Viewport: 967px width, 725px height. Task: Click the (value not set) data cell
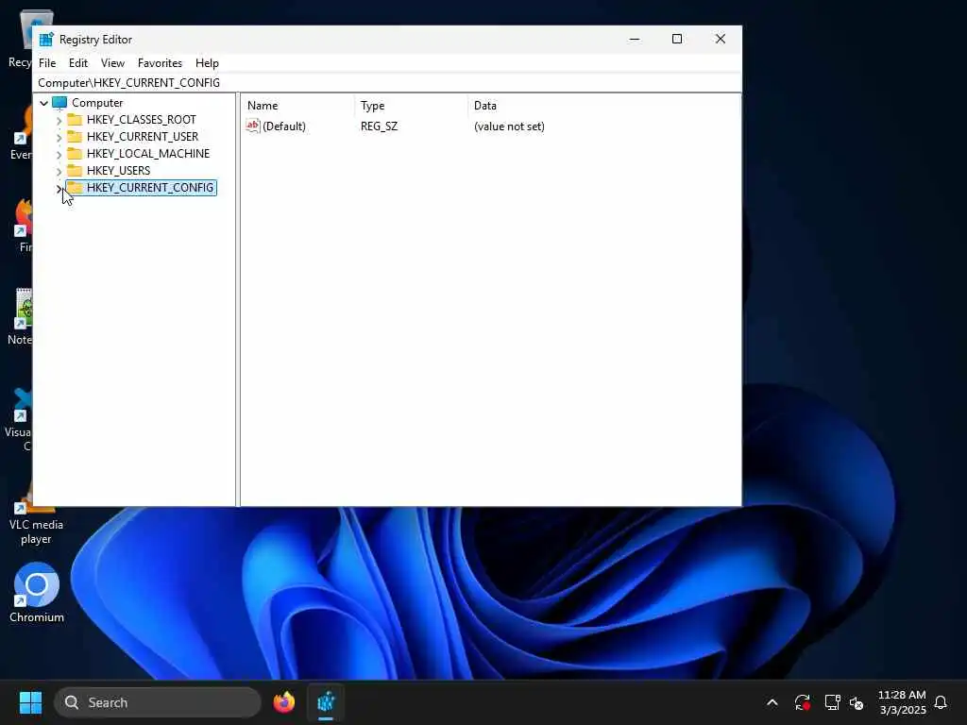pos(509,126)
